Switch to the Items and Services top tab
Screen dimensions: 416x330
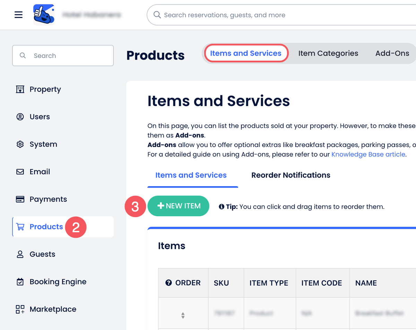click(246, 53)
